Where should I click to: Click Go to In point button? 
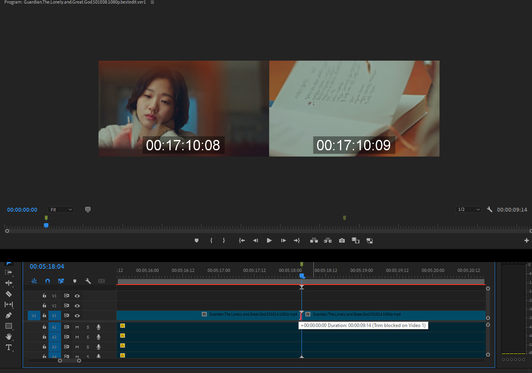pos(242,241)
